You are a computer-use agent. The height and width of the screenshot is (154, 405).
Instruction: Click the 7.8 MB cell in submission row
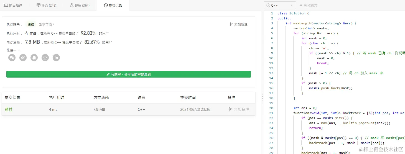[99, 109]
